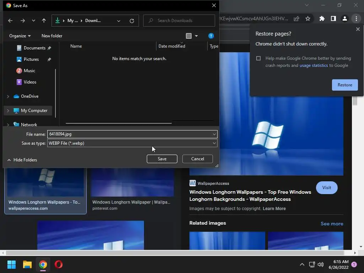Click Restore to reopen pages

345,85
